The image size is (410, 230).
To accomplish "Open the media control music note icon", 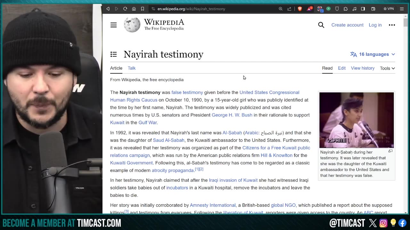I will click(354, 9).
